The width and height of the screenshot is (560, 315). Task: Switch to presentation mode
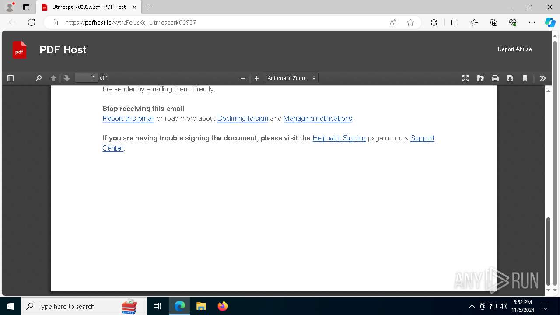point(465,78)
